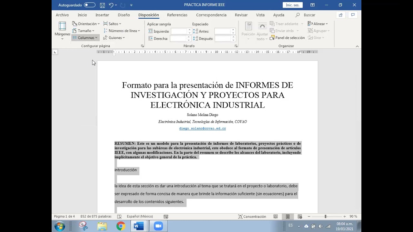Open the Márgenes dropdown
Viewport: 413px width, 232px height.
62,31
